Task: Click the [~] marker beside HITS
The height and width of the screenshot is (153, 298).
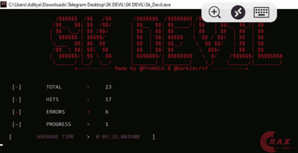Action: pos(17,99)
